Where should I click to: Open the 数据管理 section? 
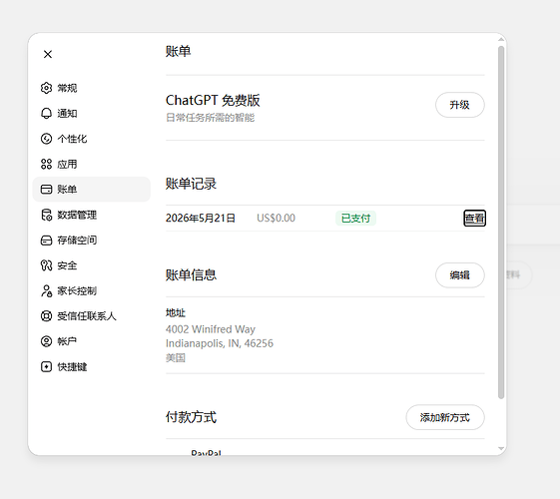point(91,215)
